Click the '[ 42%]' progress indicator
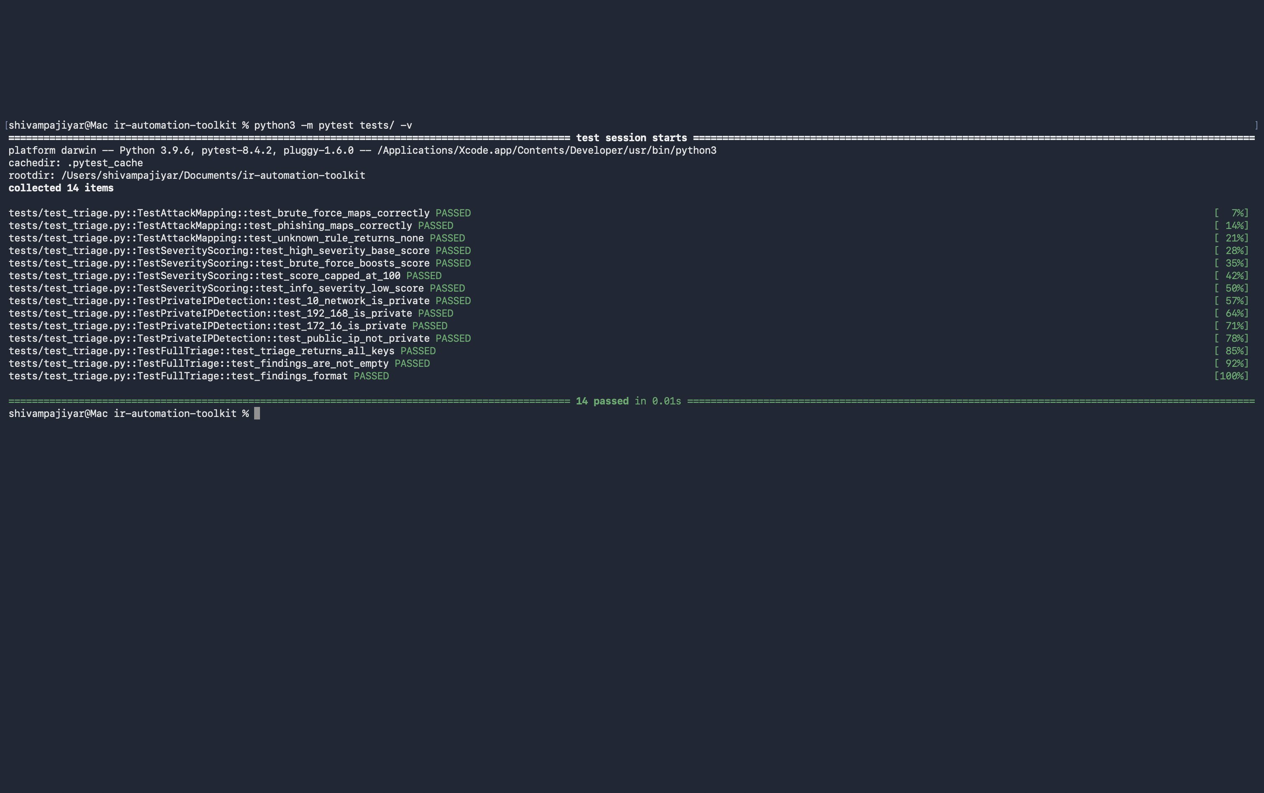Image resolution: width=1264 pixels, height=793 pixels. pos(1231,276)
